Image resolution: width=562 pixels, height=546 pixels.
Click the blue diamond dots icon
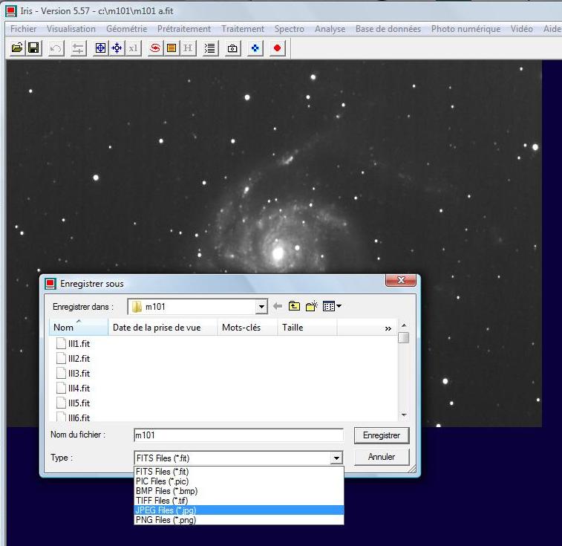(x=255, y=48)
